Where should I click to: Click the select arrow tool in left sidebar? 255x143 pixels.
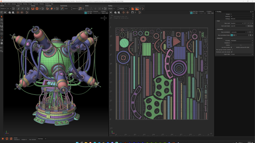2,17
